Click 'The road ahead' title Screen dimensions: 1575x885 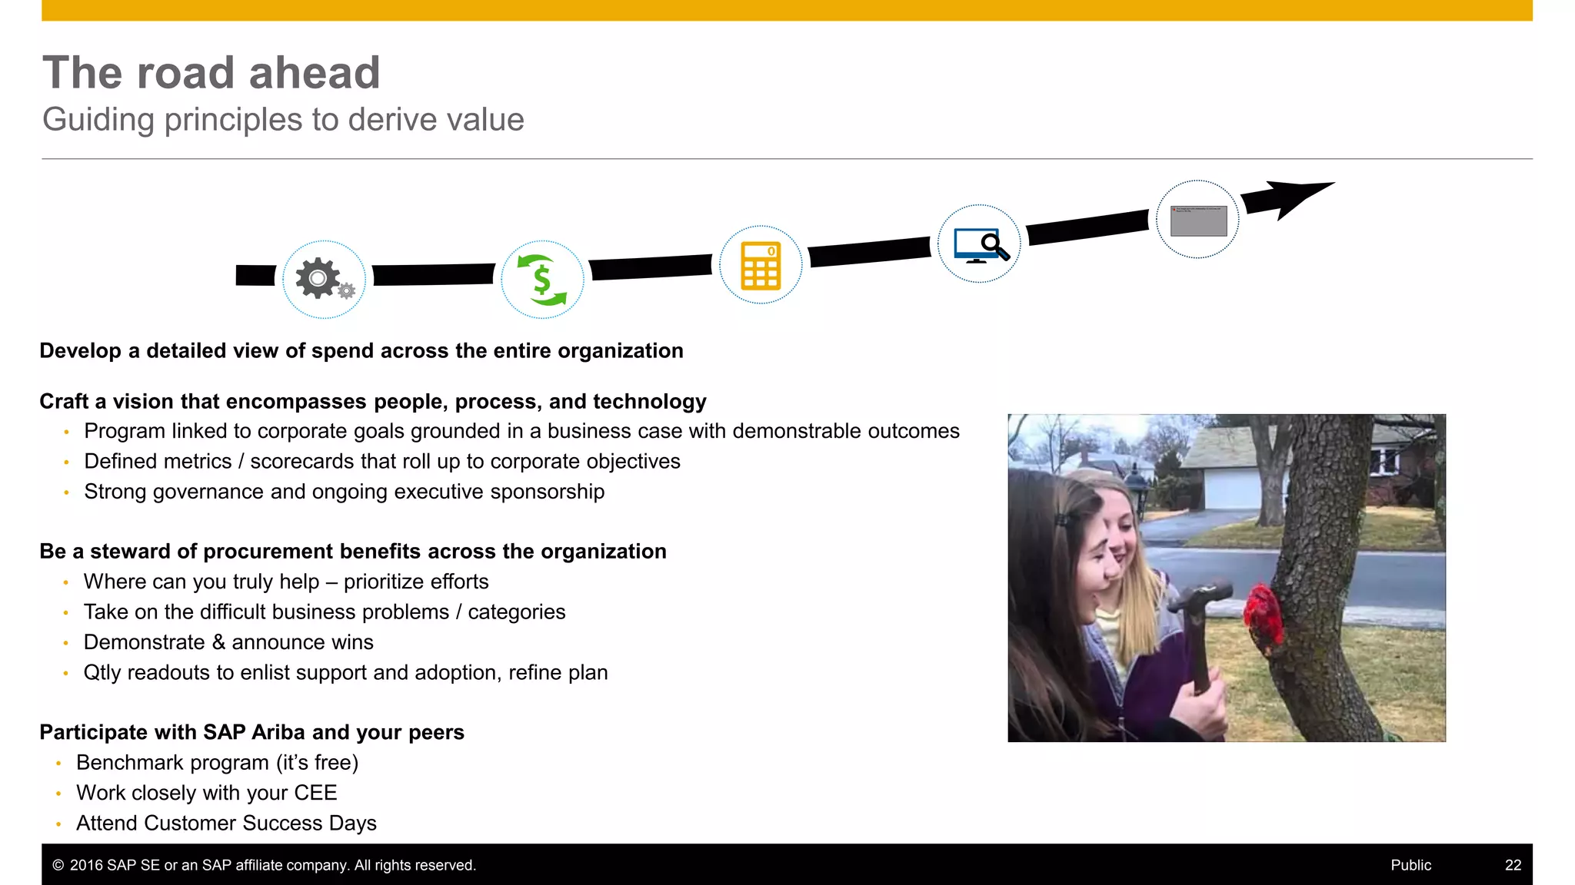[211, 73]
